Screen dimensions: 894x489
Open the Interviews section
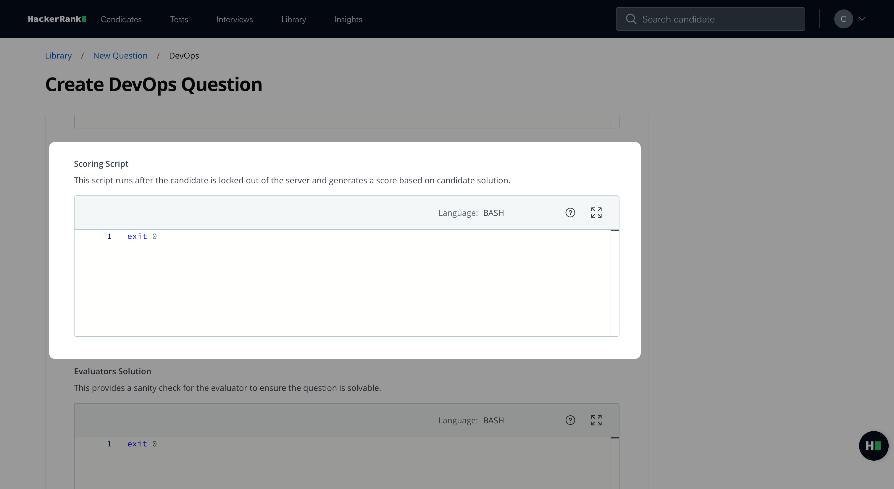click(x=235, y=20)
